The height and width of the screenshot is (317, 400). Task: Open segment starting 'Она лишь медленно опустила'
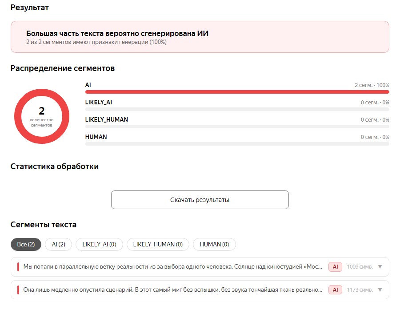click(x=200, y=290)
